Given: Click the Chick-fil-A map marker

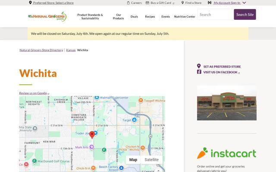Looking at the screenshot, I should 94,168.
